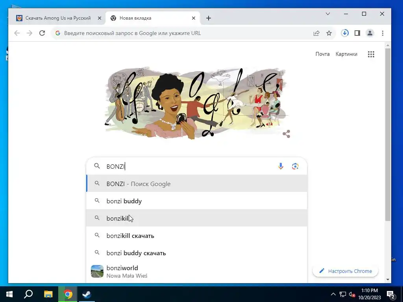Click Настроить Chrome button
Viewport: 403px width, 302px height.
click(346, 271)
